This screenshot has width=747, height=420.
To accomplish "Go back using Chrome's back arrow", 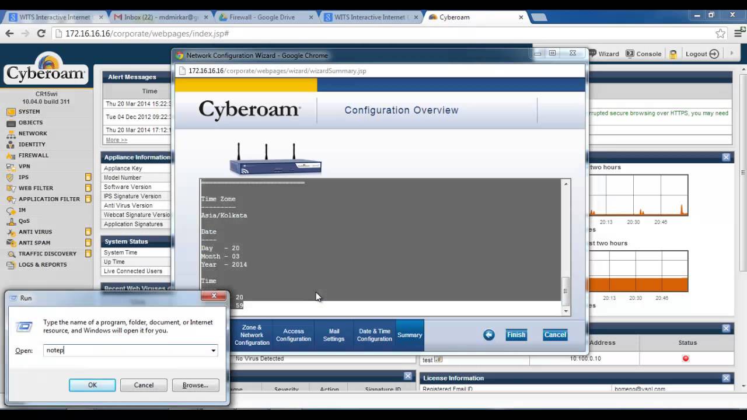I will click(9, 34).
